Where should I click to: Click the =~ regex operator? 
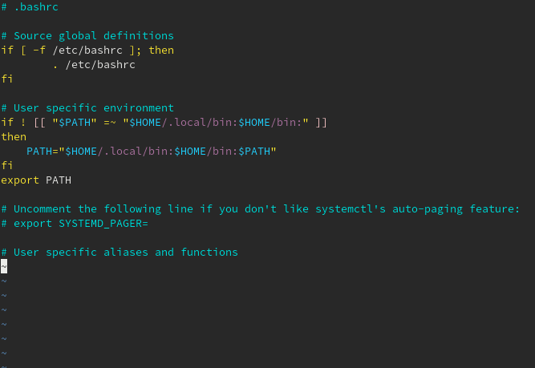point(110,123)
